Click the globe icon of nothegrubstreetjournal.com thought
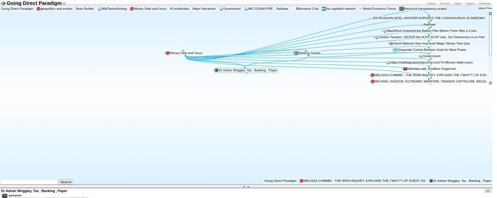 [x=388, y=63]
